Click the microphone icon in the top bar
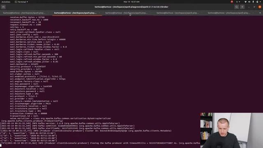Screen dimensions: 263x148 pos(253,2)
